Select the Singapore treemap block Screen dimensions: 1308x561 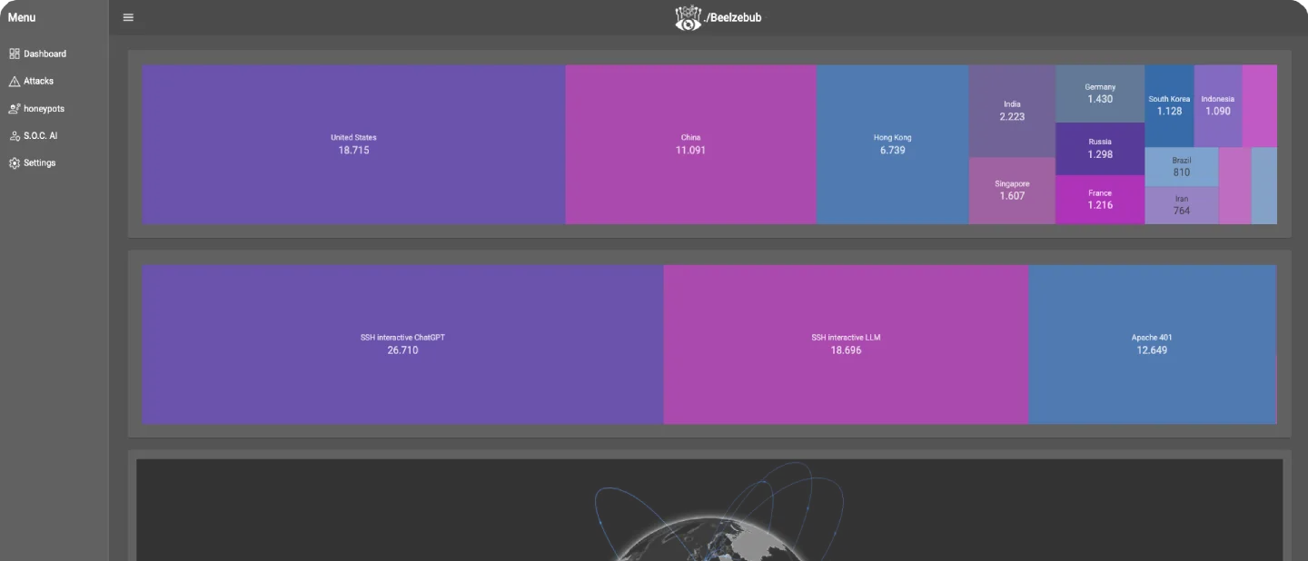click(x=1012, y=191)
